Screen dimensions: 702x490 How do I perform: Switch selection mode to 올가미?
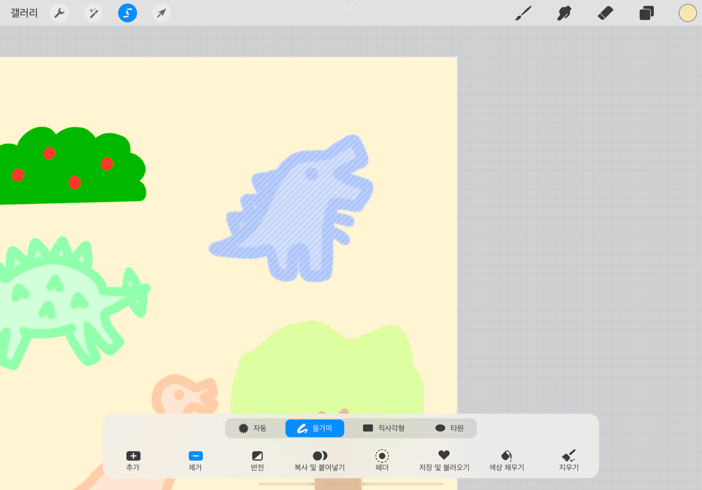pos(315,428)
